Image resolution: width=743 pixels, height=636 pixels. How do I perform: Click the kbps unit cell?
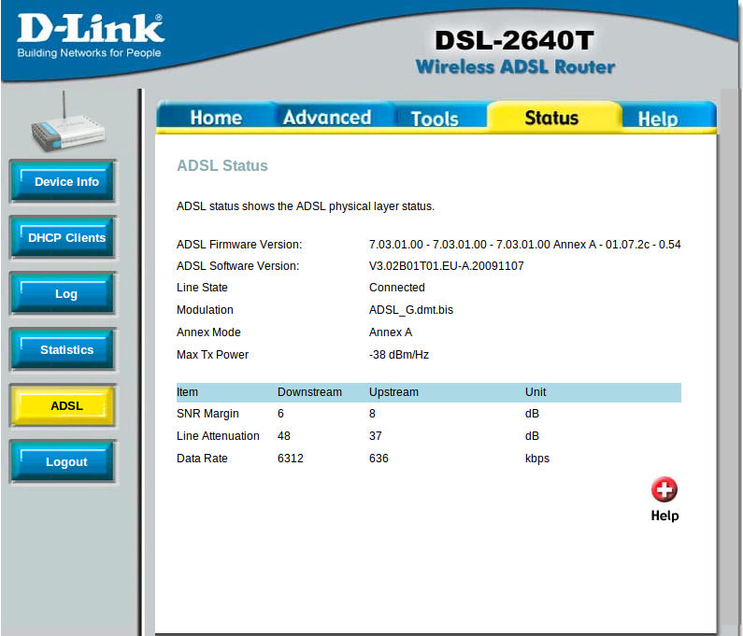(x=537, y=459)
